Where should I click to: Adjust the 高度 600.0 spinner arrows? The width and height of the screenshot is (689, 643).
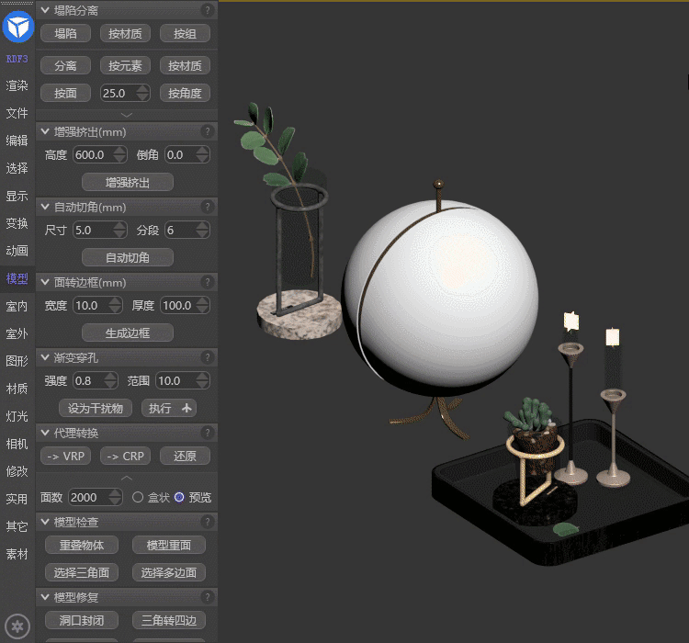tap(119, 154)
